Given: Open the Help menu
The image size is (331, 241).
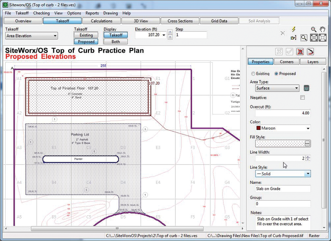Looking at the screenshot, I should pyautogui.click(x=126, y=13).
